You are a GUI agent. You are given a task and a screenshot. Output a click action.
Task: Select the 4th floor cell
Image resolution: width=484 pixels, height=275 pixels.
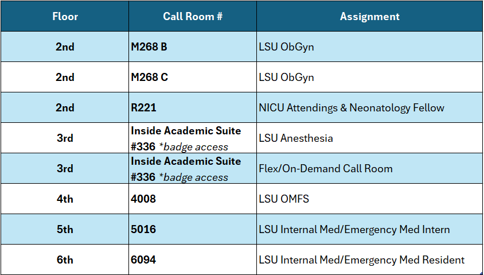pyautogui.click(x=65, y=199)
